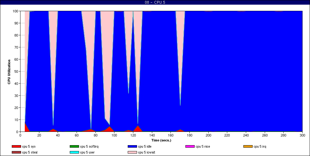This screenshot has width=310, height=156.
Task: Select the 'cpu 5 steal' legend label
Action: (x=30, y=153)
